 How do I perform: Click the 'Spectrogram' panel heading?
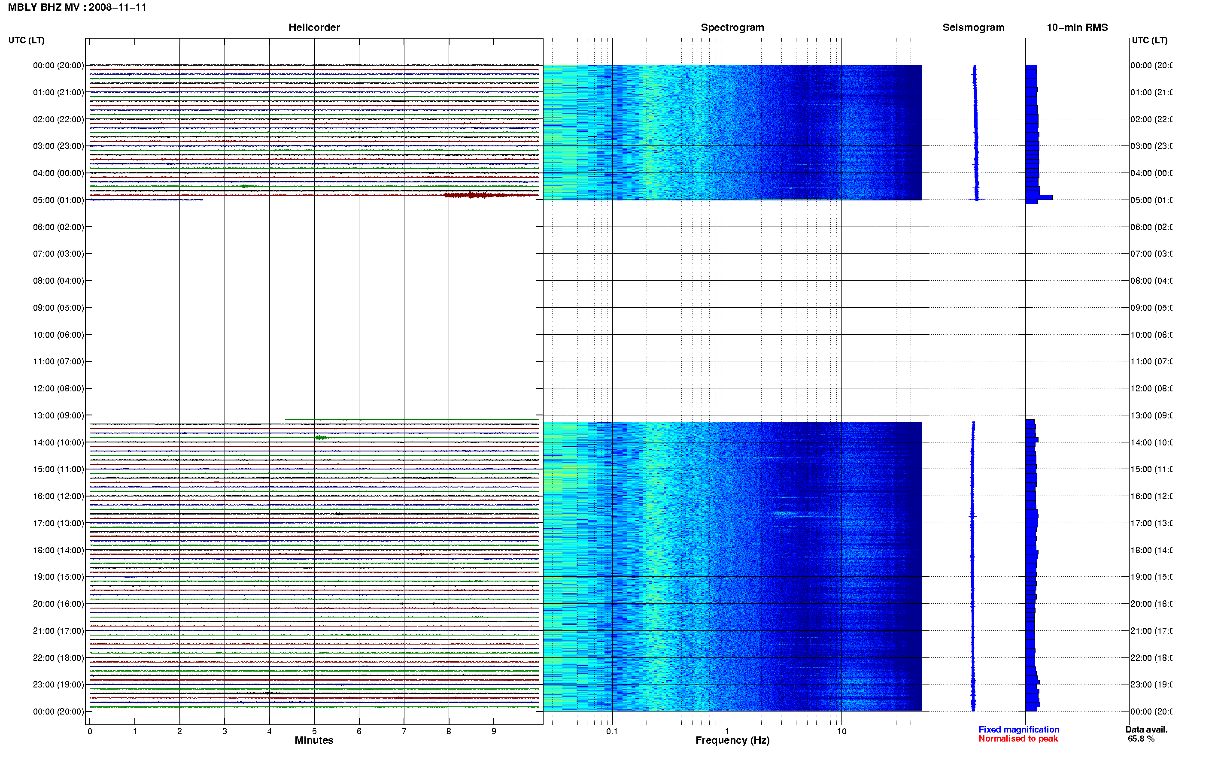point(732,27)
